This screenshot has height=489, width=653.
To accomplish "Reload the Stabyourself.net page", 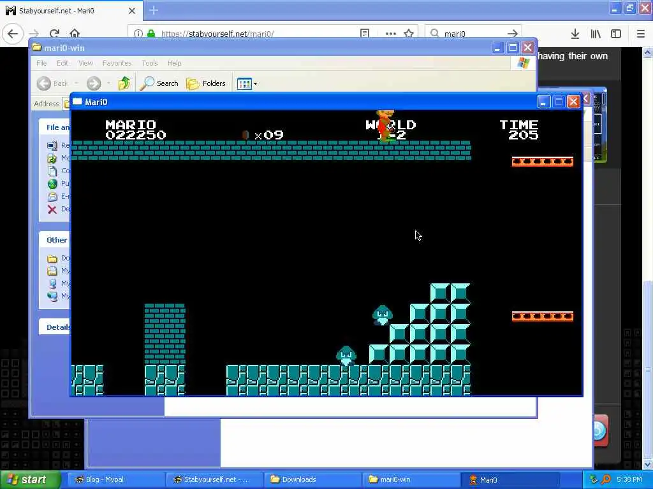I will 55,34.
